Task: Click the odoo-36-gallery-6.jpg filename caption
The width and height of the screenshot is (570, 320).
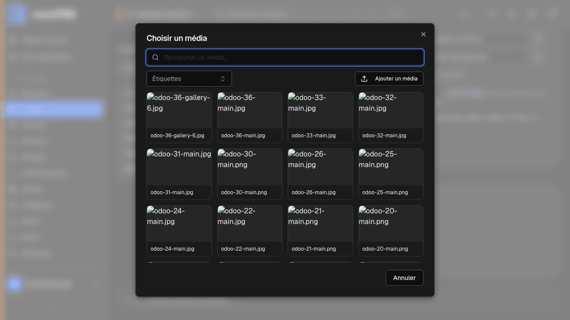Action: [x=177, y=136]
